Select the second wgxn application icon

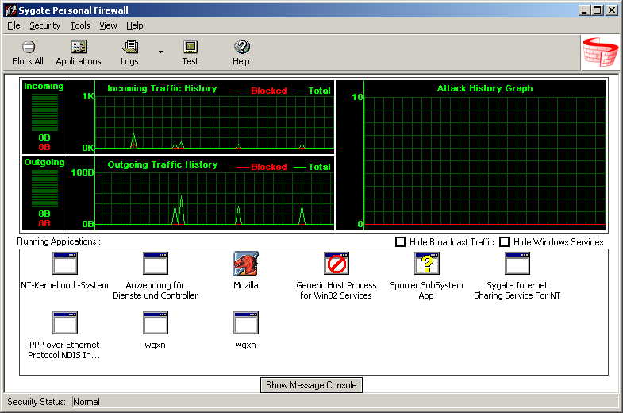point(246,322)
